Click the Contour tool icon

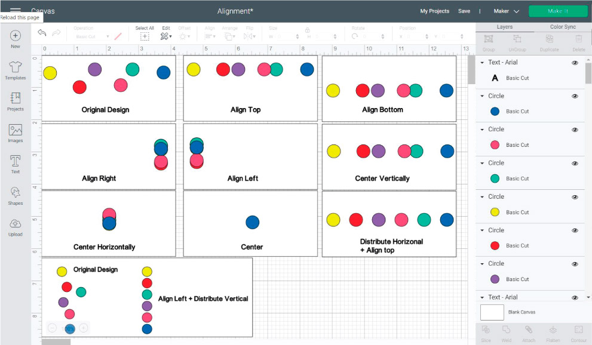(578, 329)
